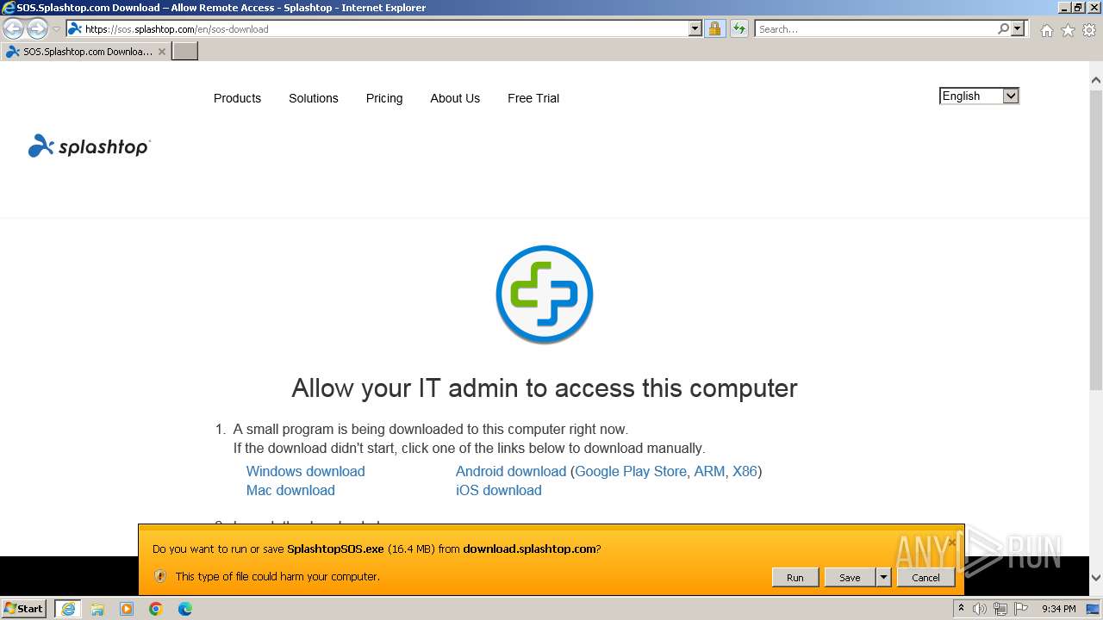Screen dimensions: 1103x620
Task: Launch Chrome from the taskbar
Action: tap(156, 609)
